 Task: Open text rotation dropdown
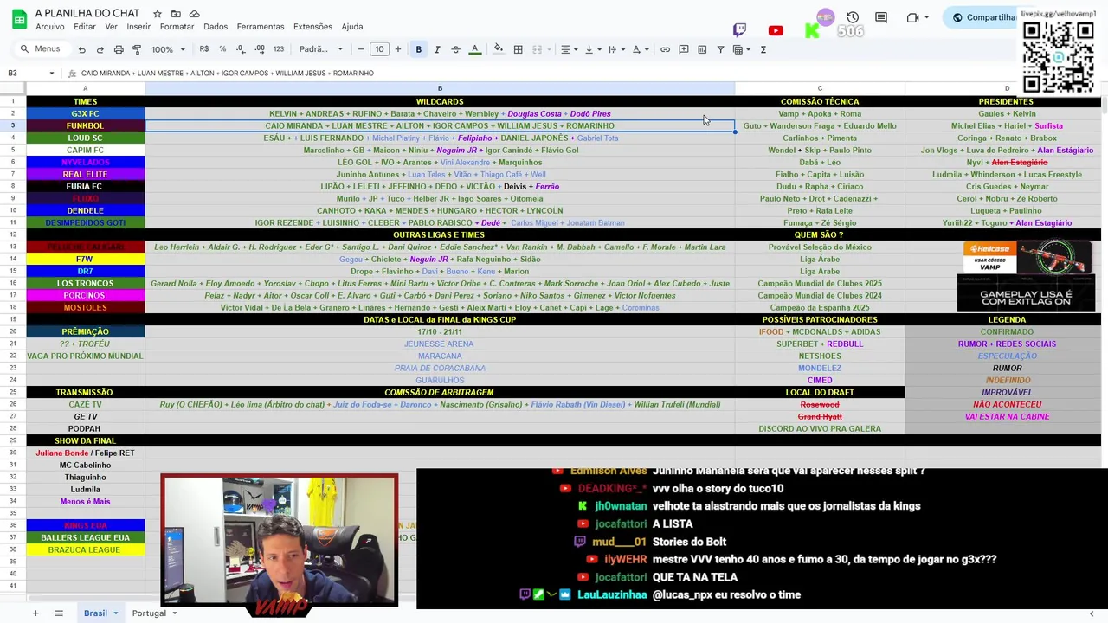click(639, 49)
